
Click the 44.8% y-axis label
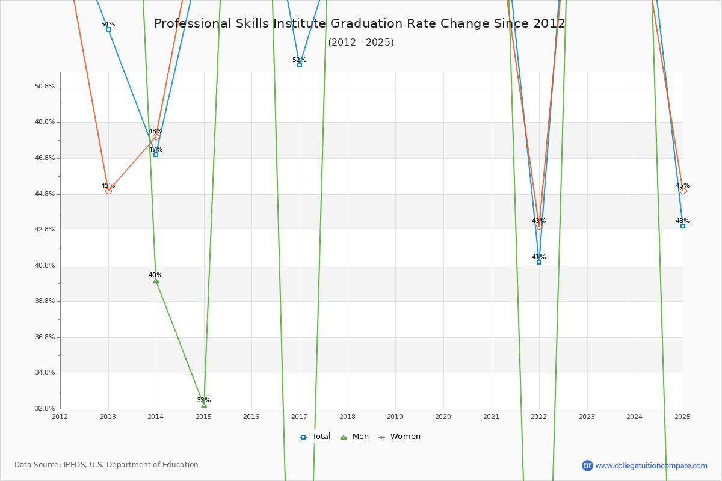tap(45, 194)
